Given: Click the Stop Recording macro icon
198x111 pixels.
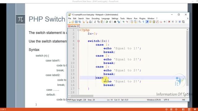Looking at the screenshot, I should [173, 22].
